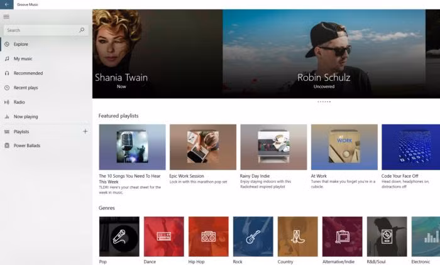Select the Rock genre guitar tile
The image size is (440, 265).
point(253,236)
